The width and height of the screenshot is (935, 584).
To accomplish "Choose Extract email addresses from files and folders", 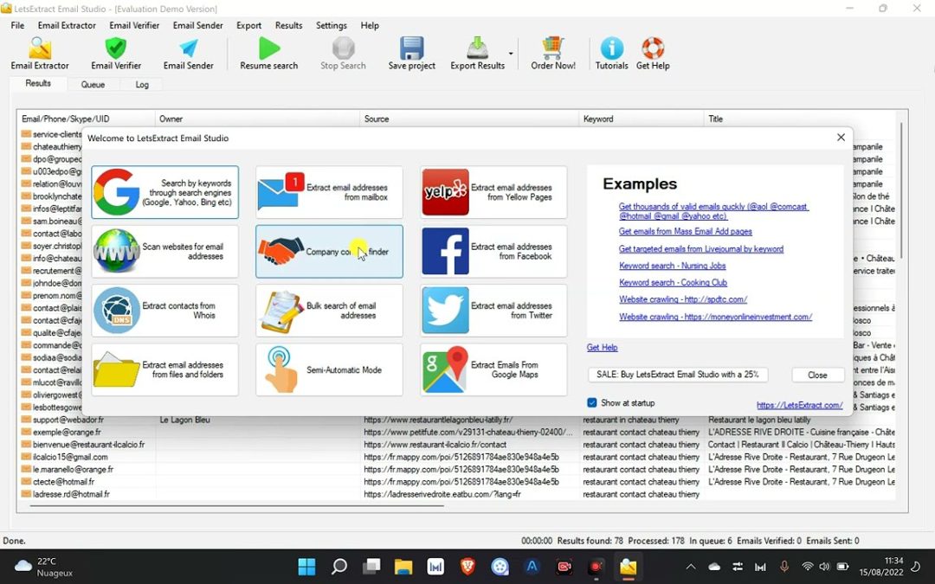I will tap(165, 369).
